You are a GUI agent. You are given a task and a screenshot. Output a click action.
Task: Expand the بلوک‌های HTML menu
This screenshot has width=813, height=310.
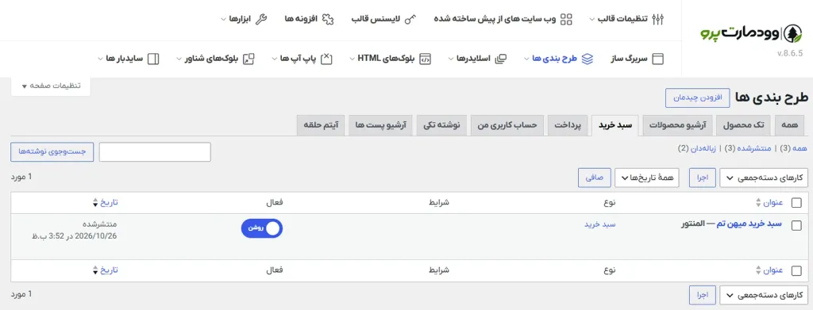(352, 59)
